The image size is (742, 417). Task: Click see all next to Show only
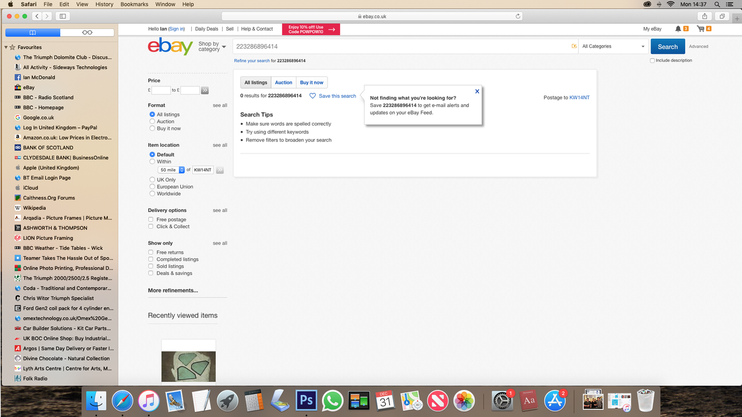pyautogui.click(x=220, y=243)
